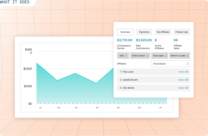Select the My affiliates tab
The image size is (208, 136).
click(x=163, y=32)
